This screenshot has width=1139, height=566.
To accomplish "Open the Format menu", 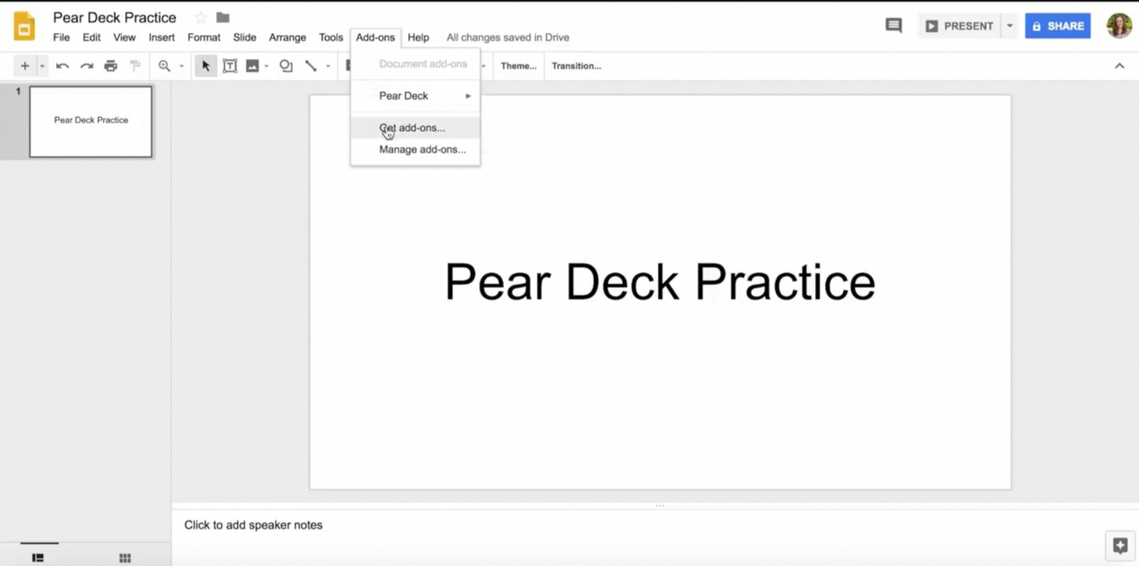I will pyautogui.click(x=204, y=37).
